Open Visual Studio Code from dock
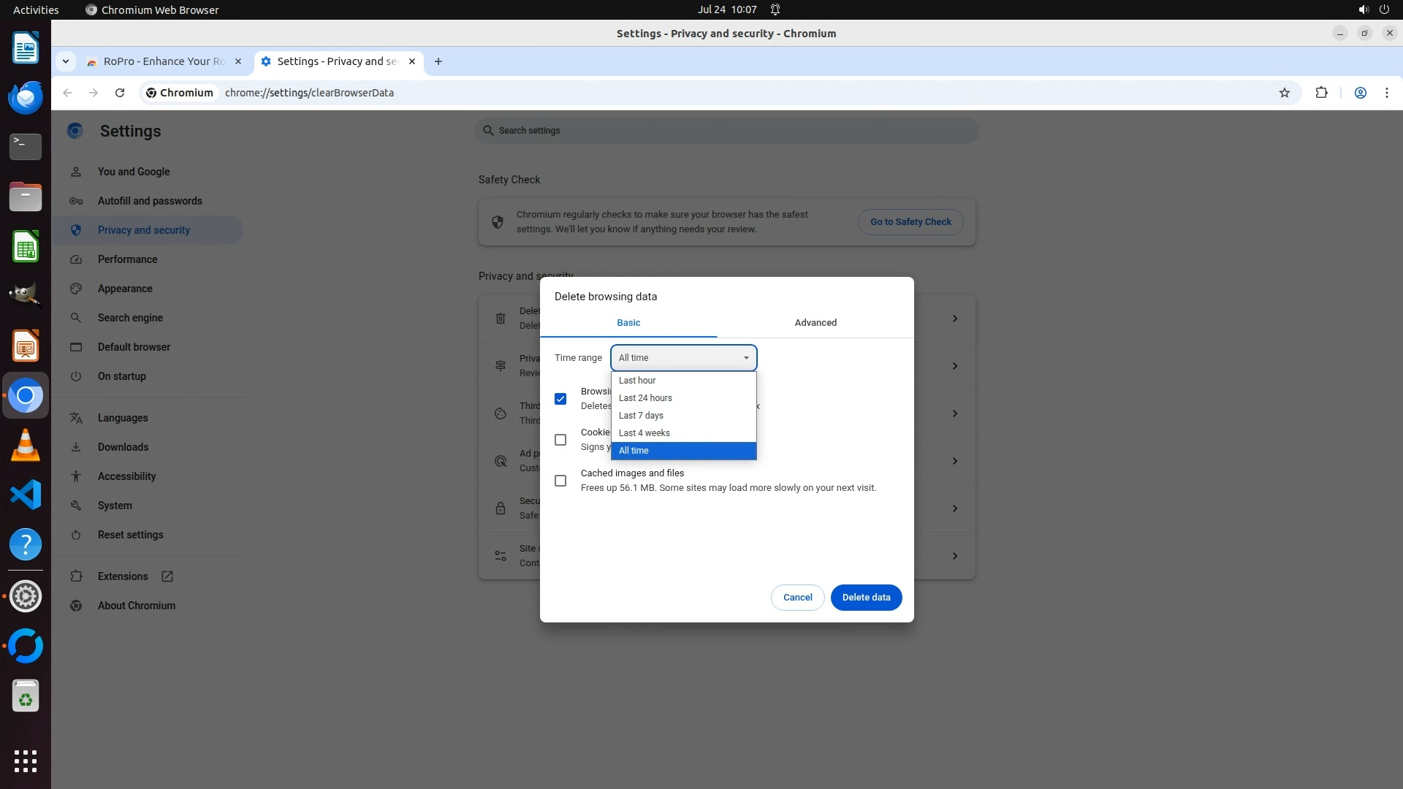1403x789 pixels. point(26,495)
